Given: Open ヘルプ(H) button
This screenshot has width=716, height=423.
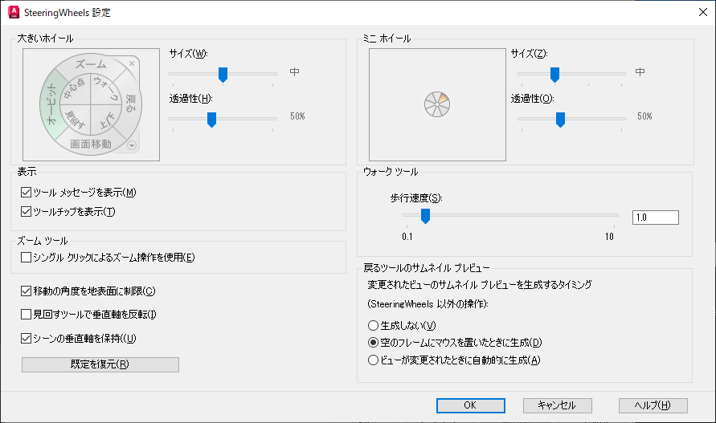Looking at the screenshot, I should (x=653, y=405).
